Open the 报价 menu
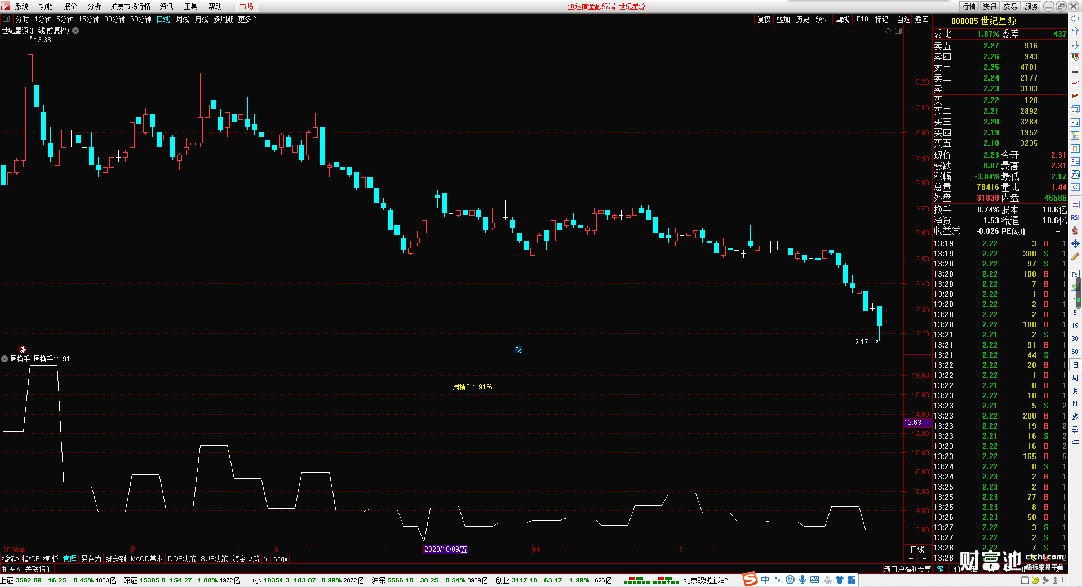The image size is (1082, 587). [x=70, y=6]
